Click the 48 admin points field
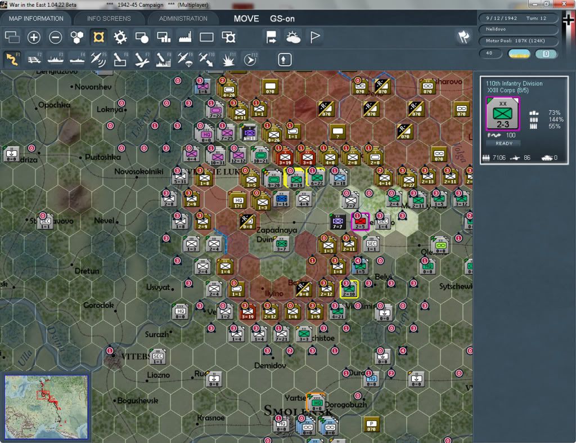 (490, 53)
